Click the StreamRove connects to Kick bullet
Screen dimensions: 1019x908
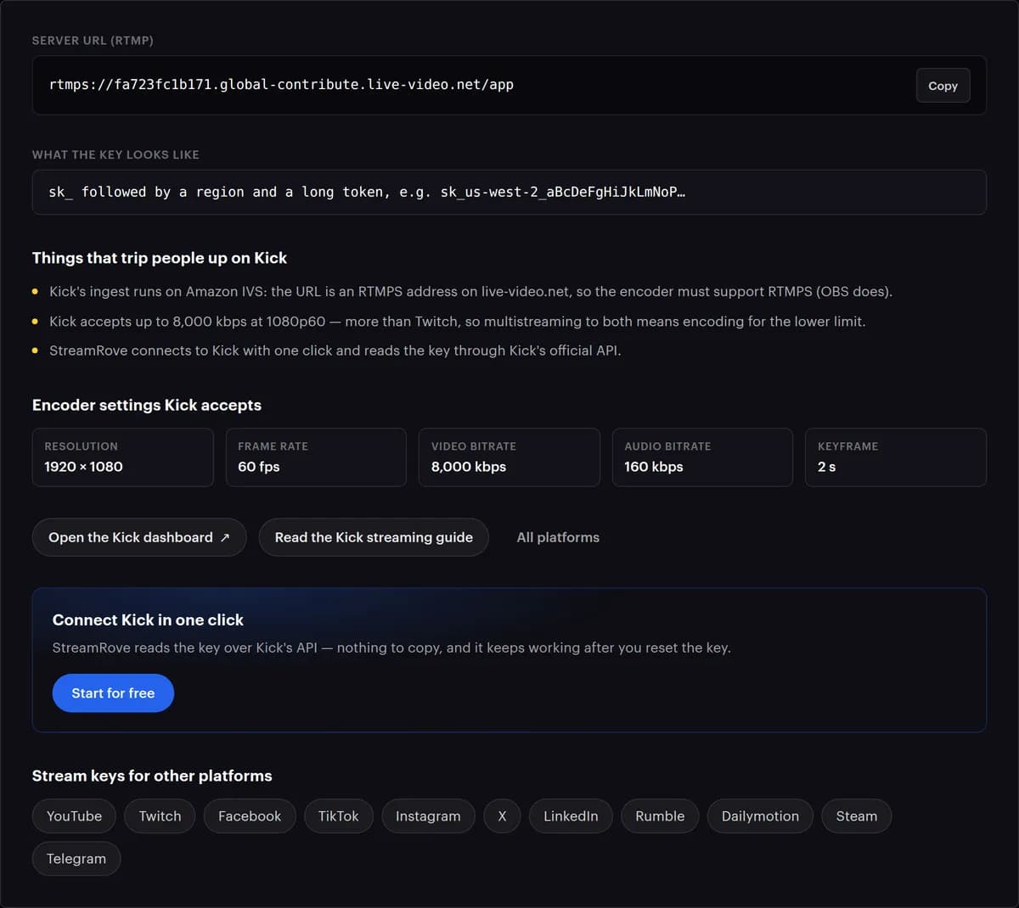(335, 350)
